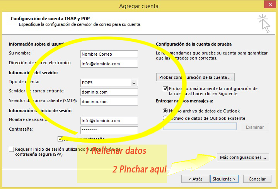The height and width of the screenshot is (189, 278).
Task: Click the Nombre de usuario field
Action: [109, 121]
